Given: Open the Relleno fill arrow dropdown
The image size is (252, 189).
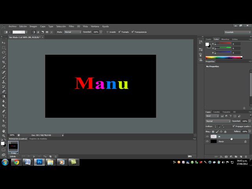Looking at the screenshot, I should click(250, 132).
